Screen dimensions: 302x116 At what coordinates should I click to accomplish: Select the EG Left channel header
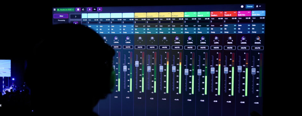(x=165, y=15)
